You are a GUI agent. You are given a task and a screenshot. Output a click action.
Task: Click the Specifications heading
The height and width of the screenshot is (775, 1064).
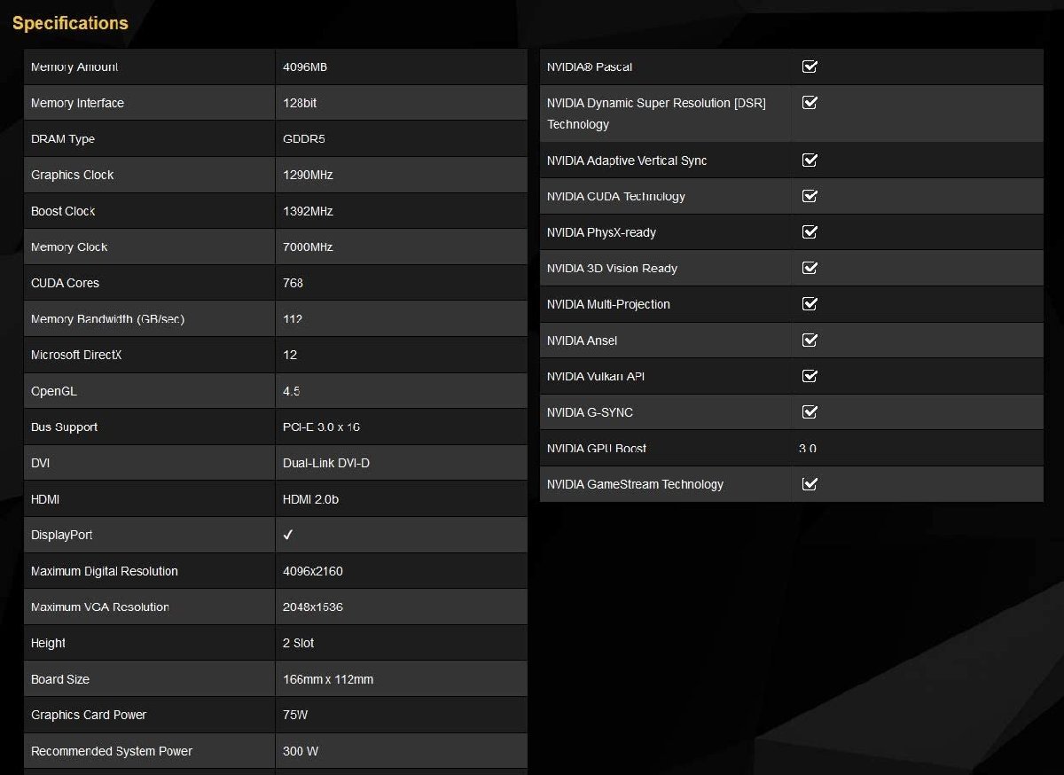coord(70,23)
